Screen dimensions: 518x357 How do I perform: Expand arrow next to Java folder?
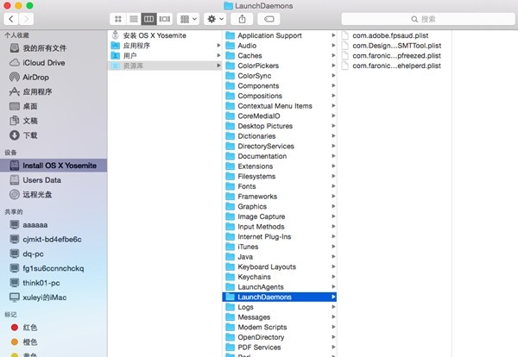tap(333, 257)
